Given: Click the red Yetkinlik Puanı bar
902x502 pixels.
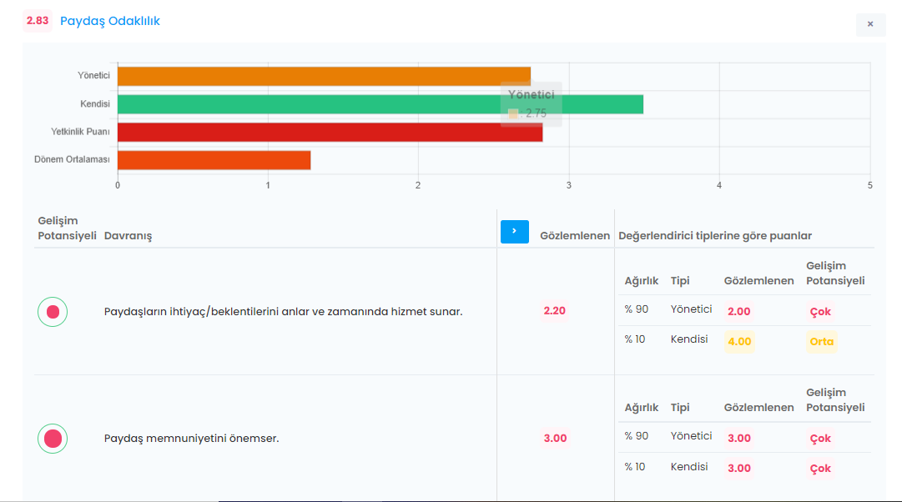Looking at the screenshot, I should [330, 133].
